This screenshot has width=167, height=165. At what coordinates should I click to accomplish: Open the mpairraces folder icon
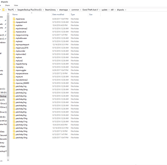click(14, 19)
